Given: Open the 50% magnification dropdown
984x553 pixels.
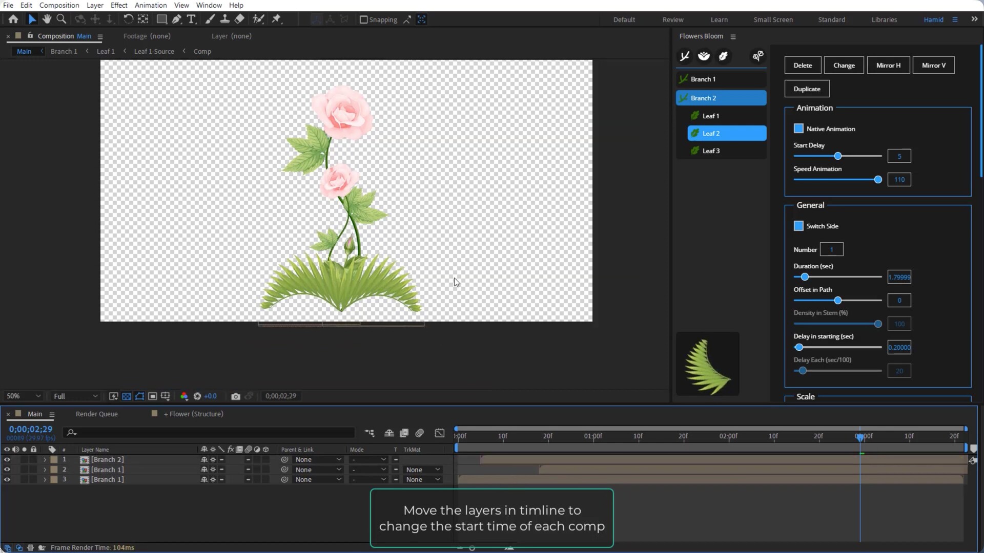Looking at the screenshot, I should [23, 396].
